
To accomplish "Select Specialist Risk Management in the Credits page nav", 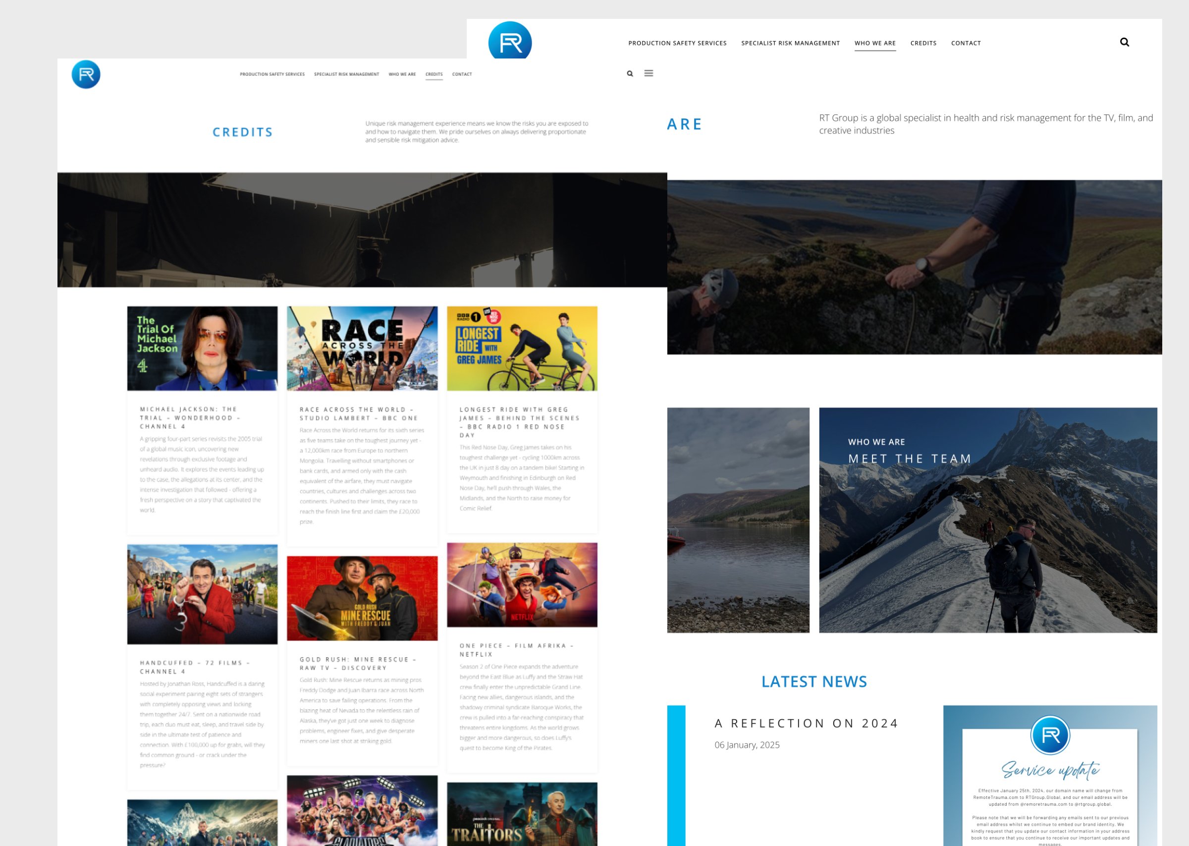I will pos(347,74).
